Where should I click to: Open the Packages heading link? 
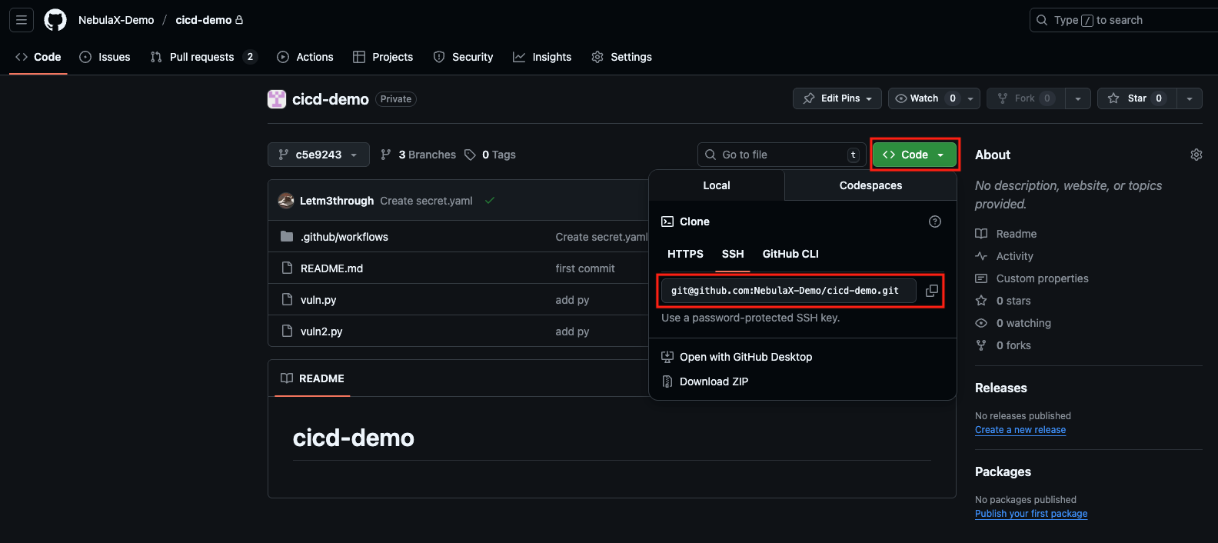[x=1003, y=471]
